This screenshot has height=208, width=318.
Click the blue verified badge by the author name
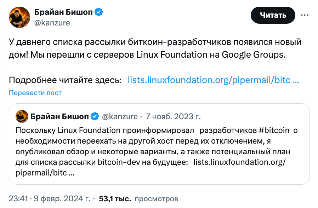click(x=99, y=12)
